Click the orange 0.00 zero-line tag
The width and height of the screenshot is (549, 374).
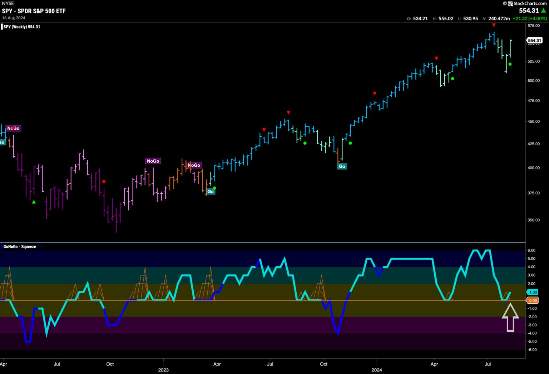pos(533,300)
